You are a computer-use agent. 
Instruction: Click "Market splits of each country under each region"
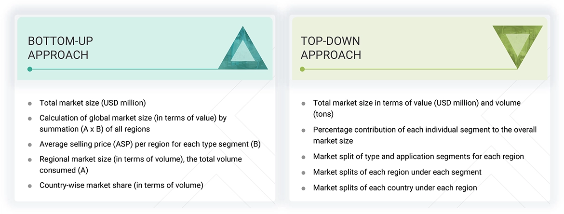click(395, 187)
